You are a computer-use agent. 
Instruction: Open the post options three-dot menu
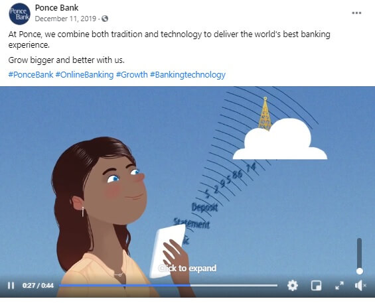click(x=356, y=13)
